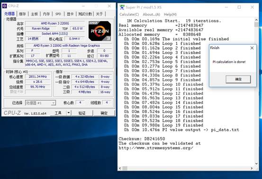Click the 验证 button in CPU-Z
Screen dimensions: 262x179
(x=82, y=113)
